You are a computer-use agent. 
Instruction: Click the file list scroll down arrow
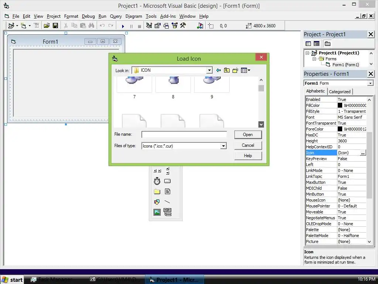(261, 124)
